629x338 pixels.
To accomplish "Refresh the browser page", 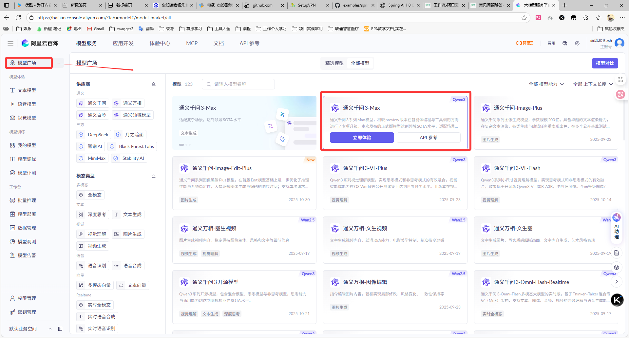I will pos(18,18).
